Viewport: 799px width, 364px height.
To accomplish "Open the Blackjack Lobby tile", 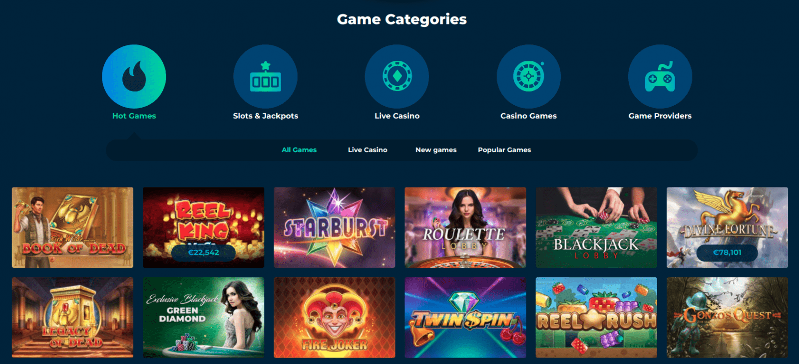I will point(596,227).
